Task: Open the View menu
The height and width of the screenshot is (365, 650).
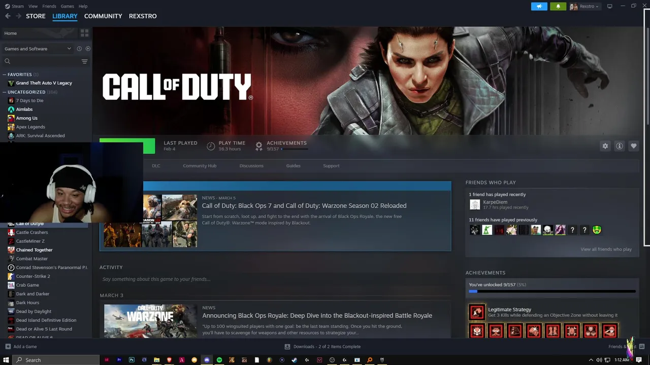Action: tap(33, 6)
